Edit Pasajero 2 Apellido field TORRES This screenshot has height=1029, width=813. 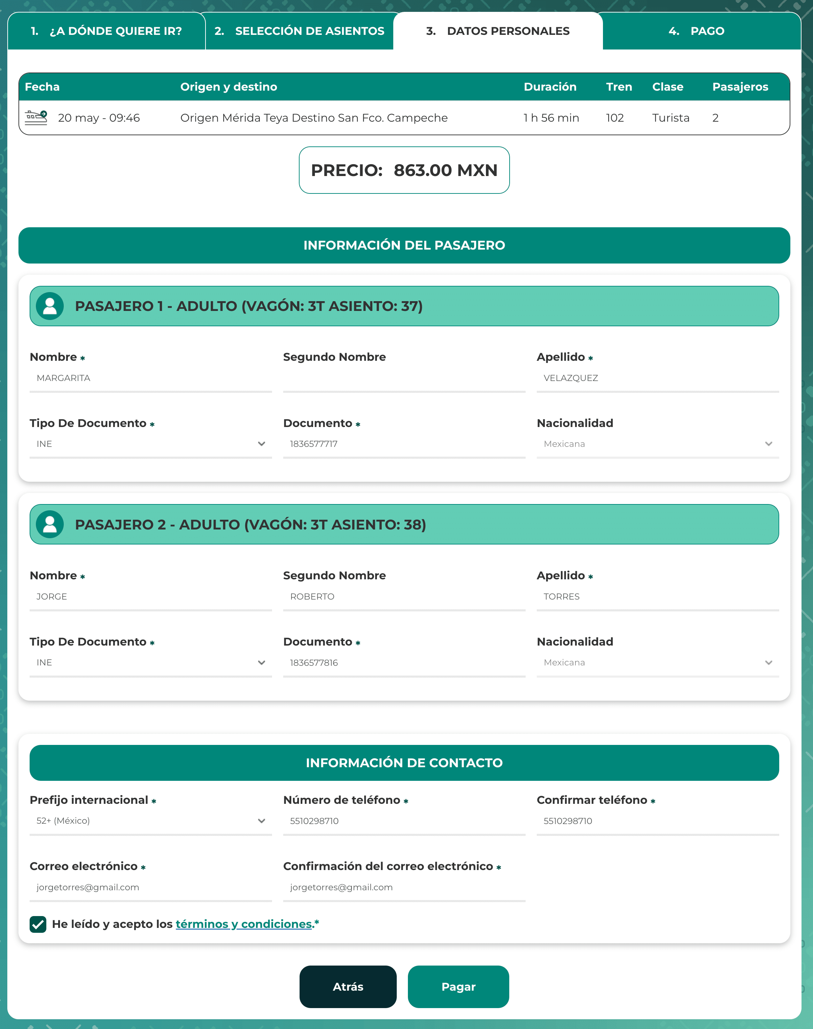(657, 597)
